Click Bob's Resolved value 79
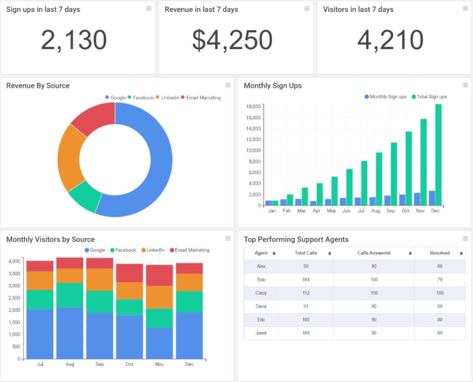This screenshot has width=473, height=382. coord(440,279)
